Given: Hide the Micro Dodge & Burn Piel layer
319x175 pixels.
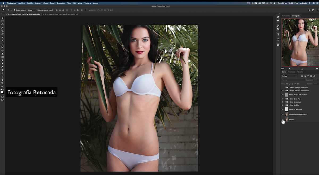Looking at the screenshot, I should tap(283, 95).
